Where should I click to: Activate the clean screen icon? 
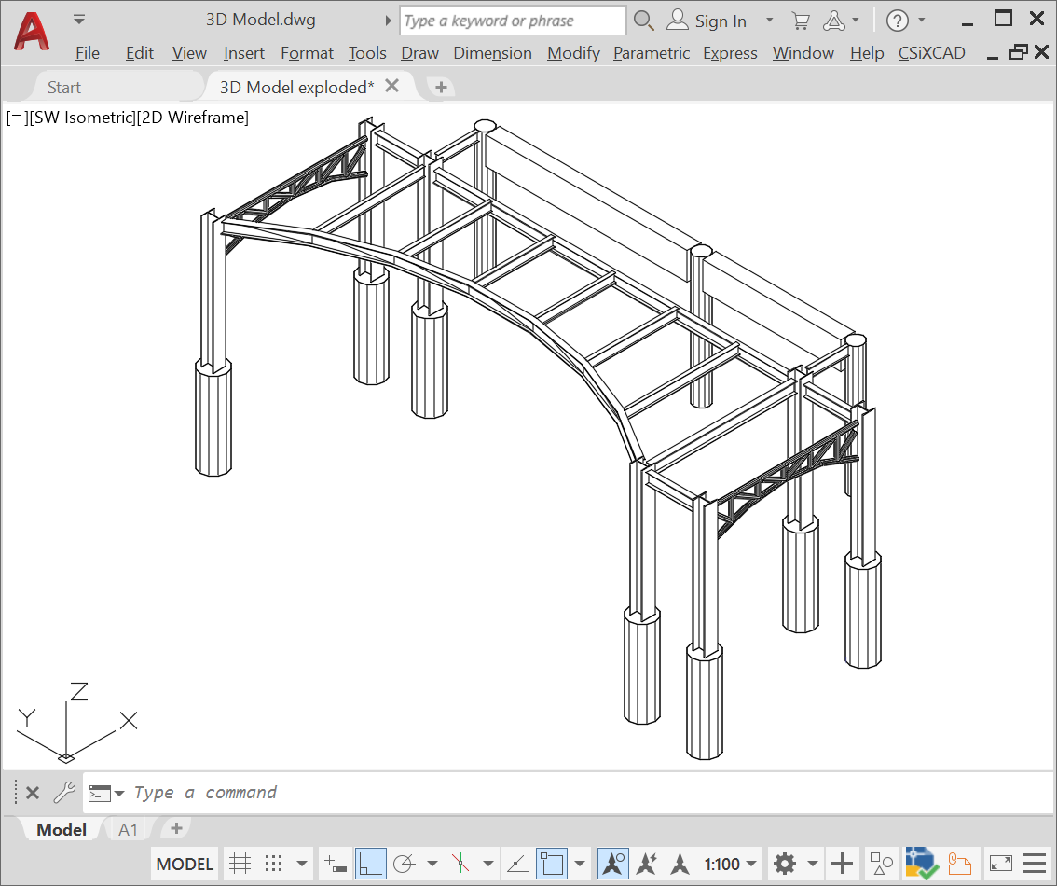tap(1002, 863)
